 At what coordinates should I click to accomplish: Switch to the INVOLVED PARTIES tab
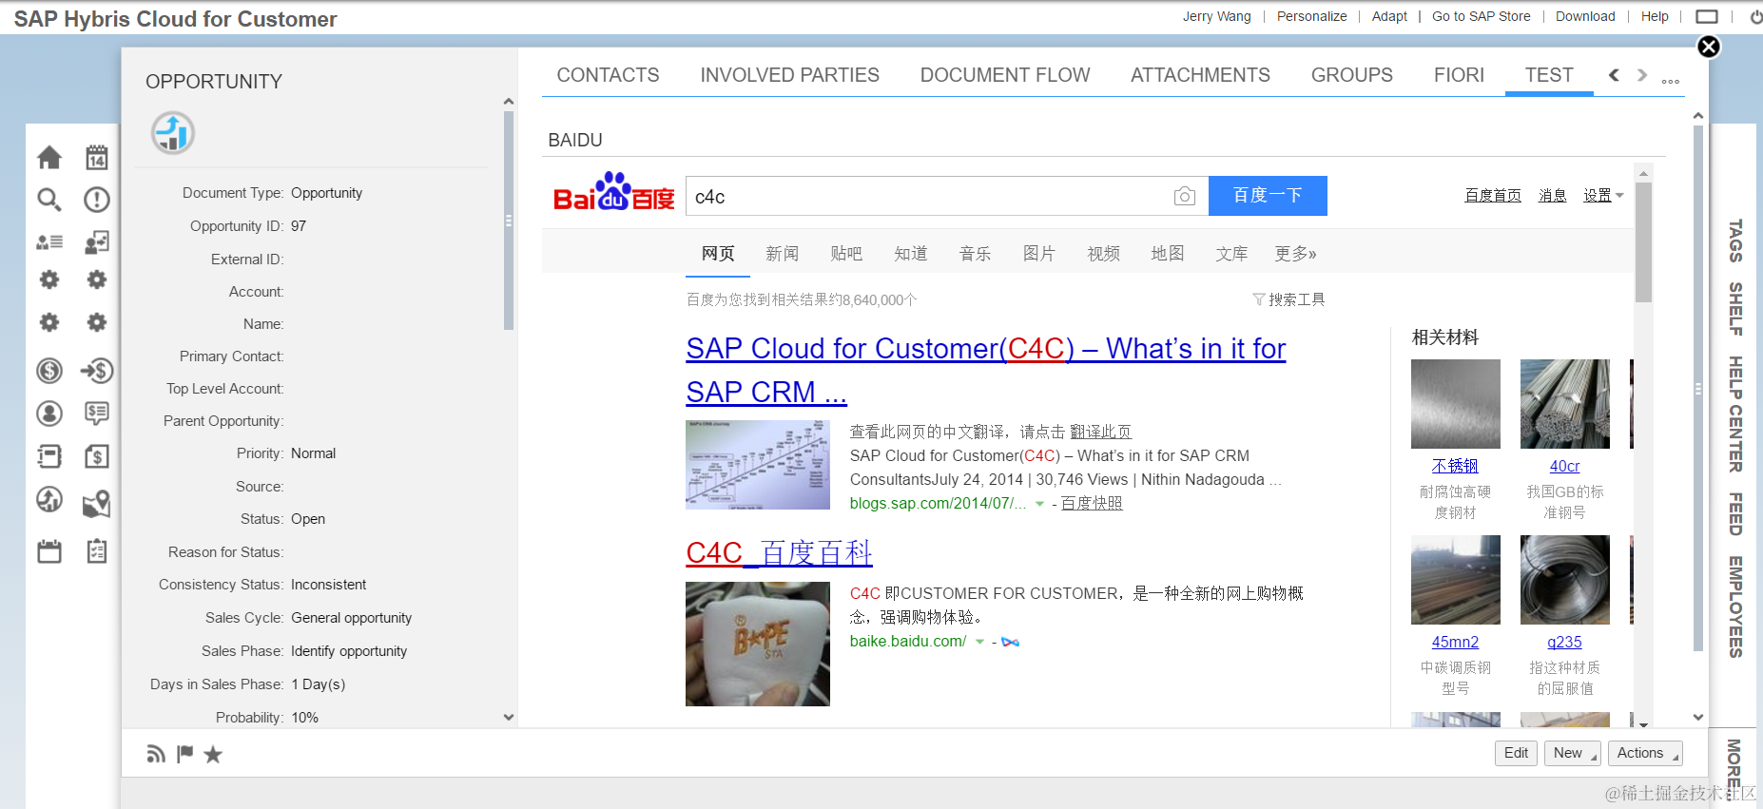pyautogui.click(x=789, y=75)
